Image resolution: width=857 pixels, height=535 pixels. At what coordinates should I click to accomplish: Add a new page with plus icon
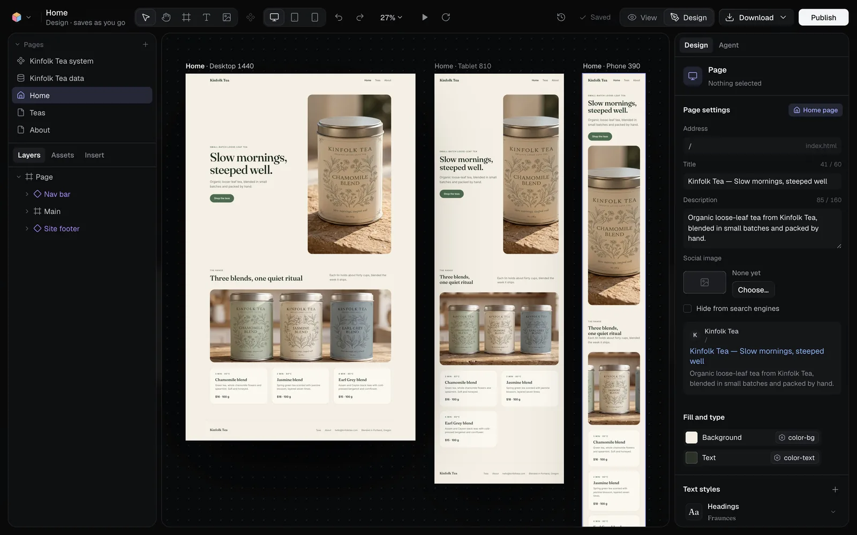pyautogui.click(x=145, y=44)
